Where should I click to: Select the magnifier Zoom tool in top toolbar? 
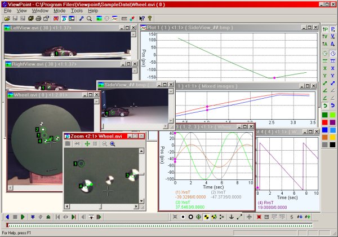coord(90,19)
